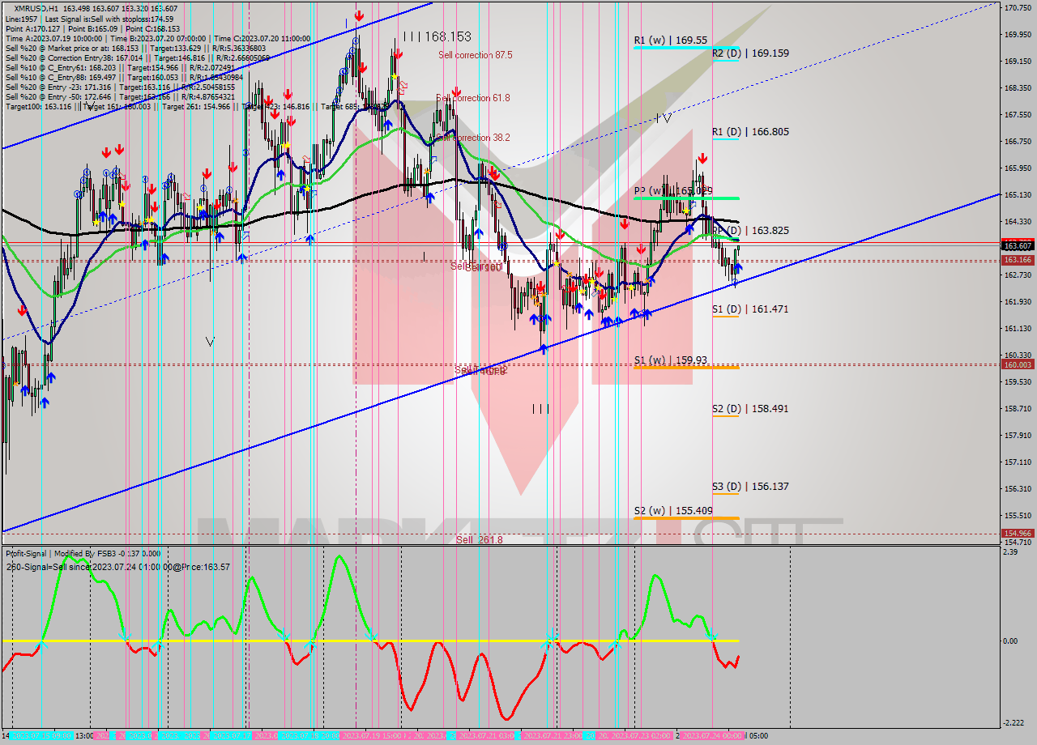
Task: Click the Sell 261.8 label at chart bottom
Action: pyautogui.click(x=478, y=539)
